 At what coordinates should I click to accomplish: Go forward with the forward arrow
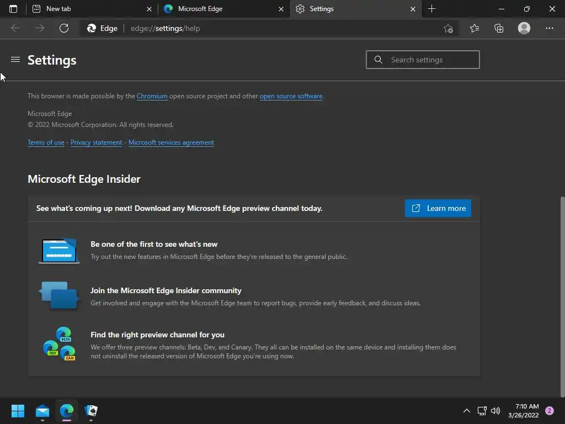coord(40,28)
